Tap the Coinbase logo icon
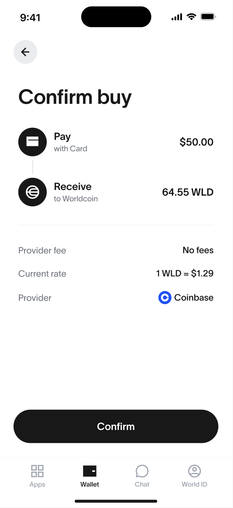 pyautogui.click(x=165, y=298)
